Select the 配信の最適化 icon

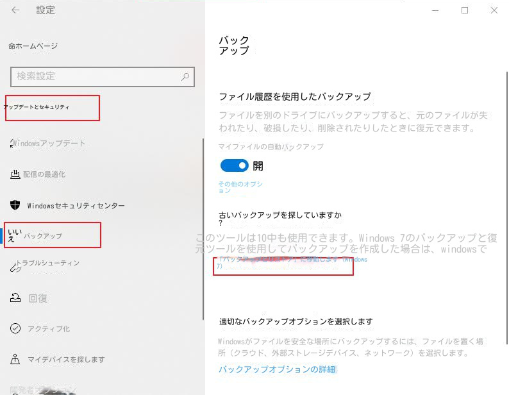pos(16,174)
